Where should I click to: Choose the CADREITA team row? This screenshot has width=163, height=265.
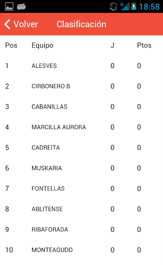pyautogui.click(x=82, y=147)
